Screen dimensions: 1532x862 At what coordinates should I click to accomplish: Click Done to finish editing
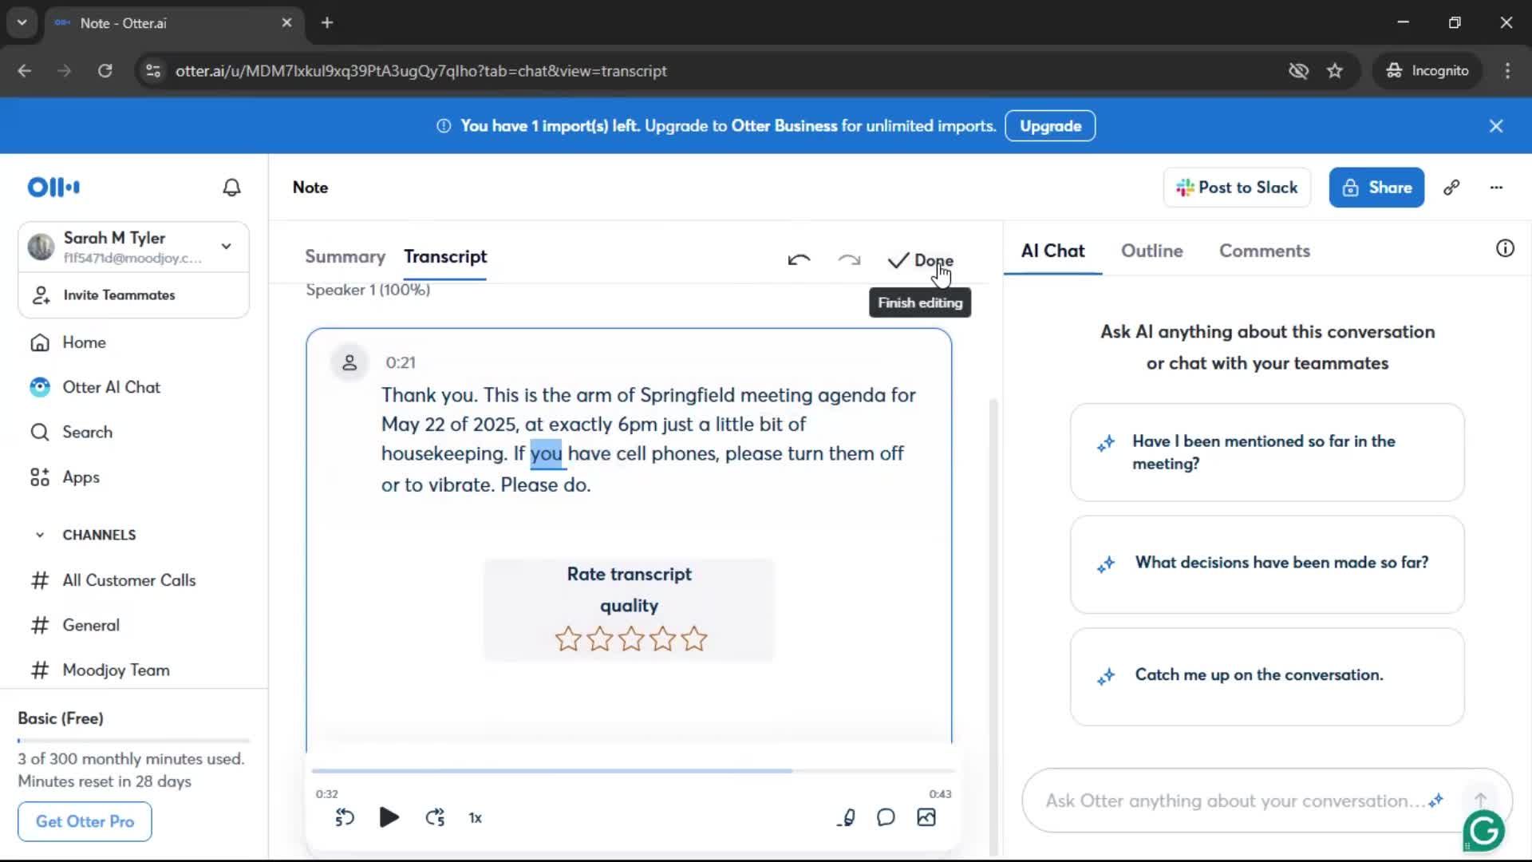[920, 260]
